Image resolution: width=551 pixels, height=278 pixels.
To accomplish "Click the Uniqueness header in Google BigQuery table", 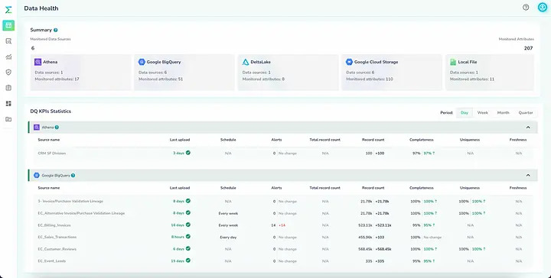I will [x=470, y=188].
